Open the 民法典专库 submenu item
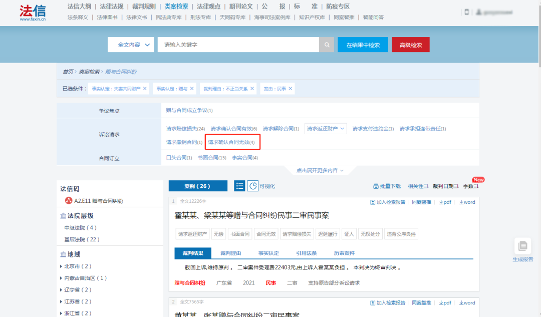The image size is (541, 317). [x=168, y=17]
